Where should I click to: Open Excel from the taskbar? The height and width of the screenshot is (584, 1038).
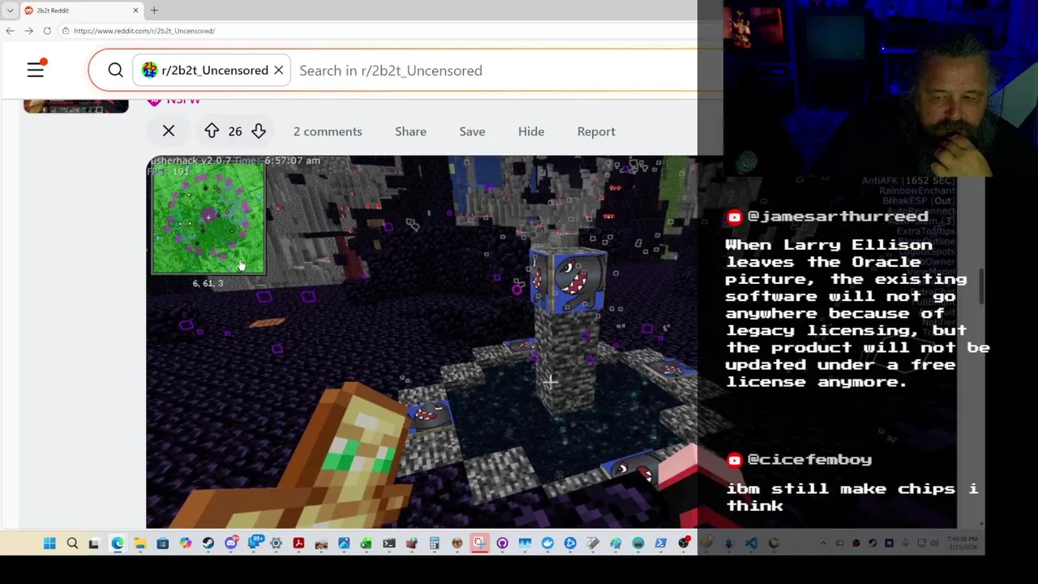[x=366, y=543]
